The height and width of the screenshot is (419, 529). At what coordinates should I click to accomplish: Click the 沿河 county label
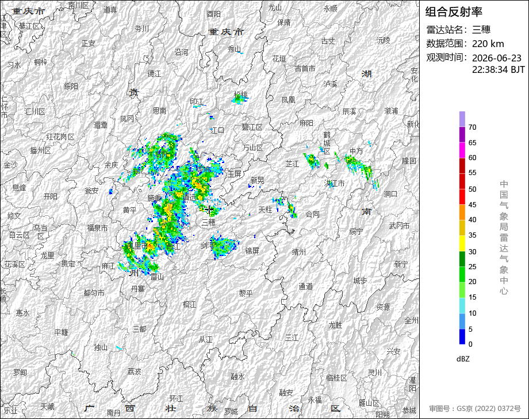pos(181,52)
